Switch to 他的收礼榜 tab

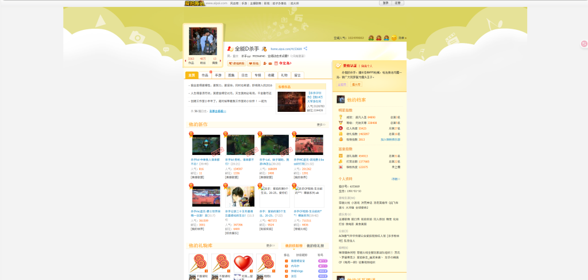[315, 246]
